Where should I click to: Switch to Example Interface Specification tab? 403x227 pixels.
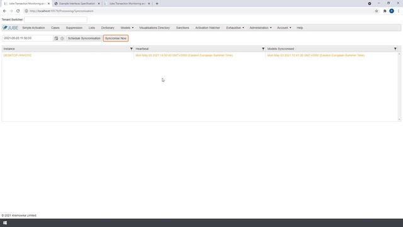[x=77, y=4]
